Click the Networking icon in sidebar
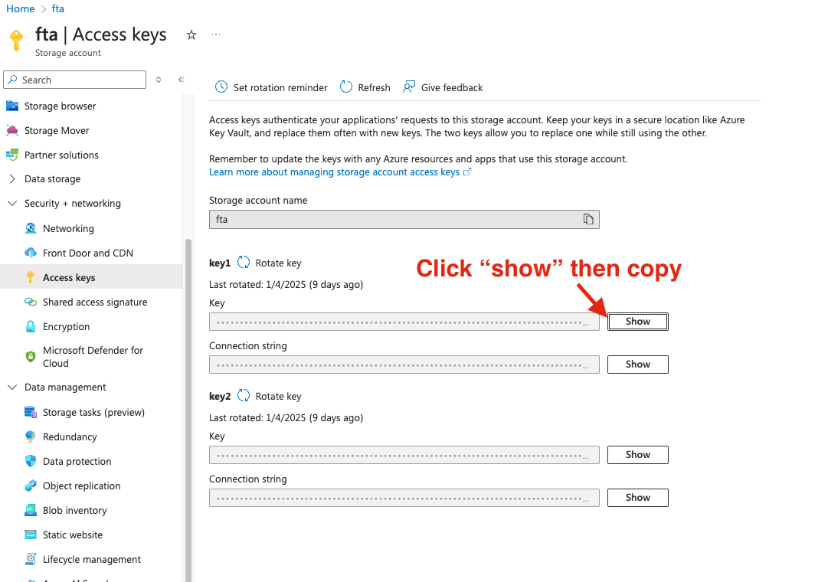The image size is (828, 582). 31,228
